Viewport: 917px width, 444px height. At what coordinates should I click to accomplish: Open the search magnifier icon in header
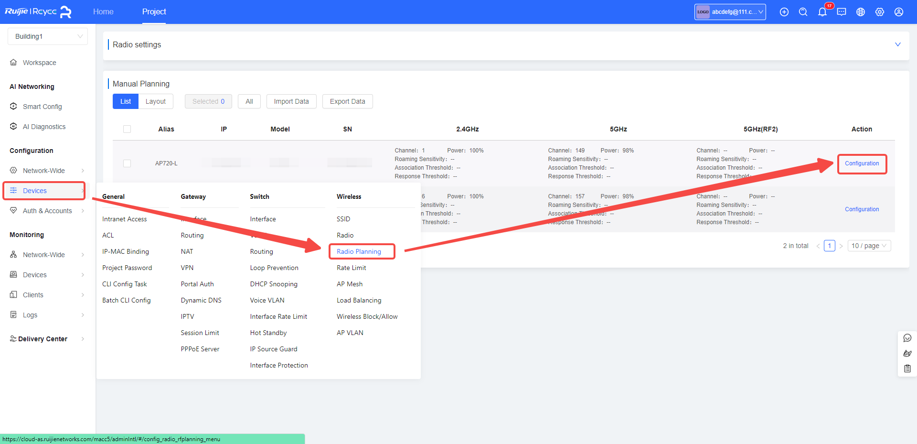click(803, 12)
